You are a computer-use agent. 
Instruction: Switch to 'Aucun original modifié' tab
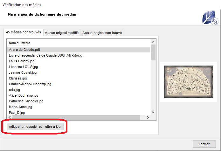[62, 33]
